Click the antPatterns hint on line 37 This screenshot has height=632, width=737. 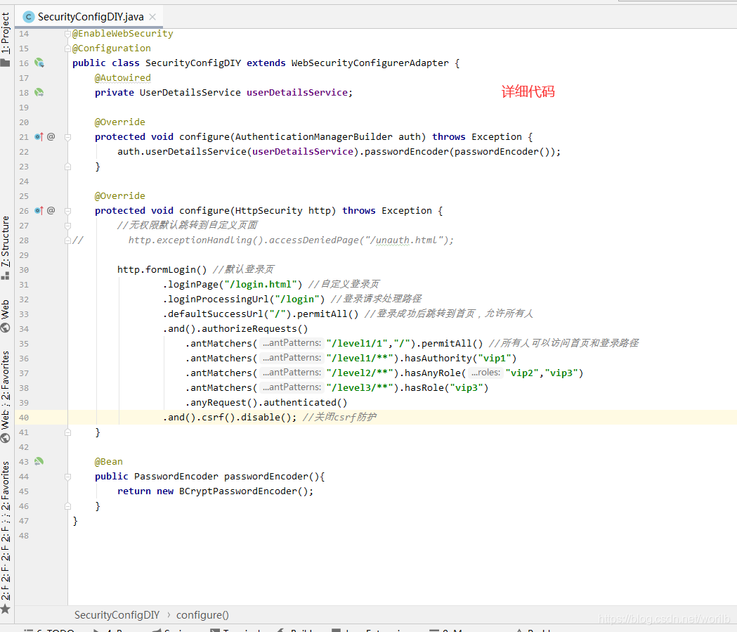click(292, 373)
